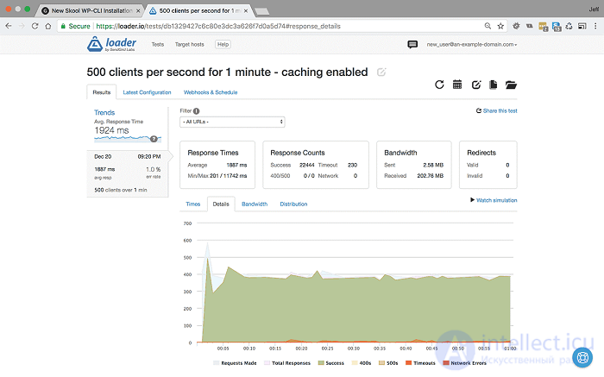Viewport: 604px width, 377px height.
Task: Go to browser home icon
Action: coord(48,26)
